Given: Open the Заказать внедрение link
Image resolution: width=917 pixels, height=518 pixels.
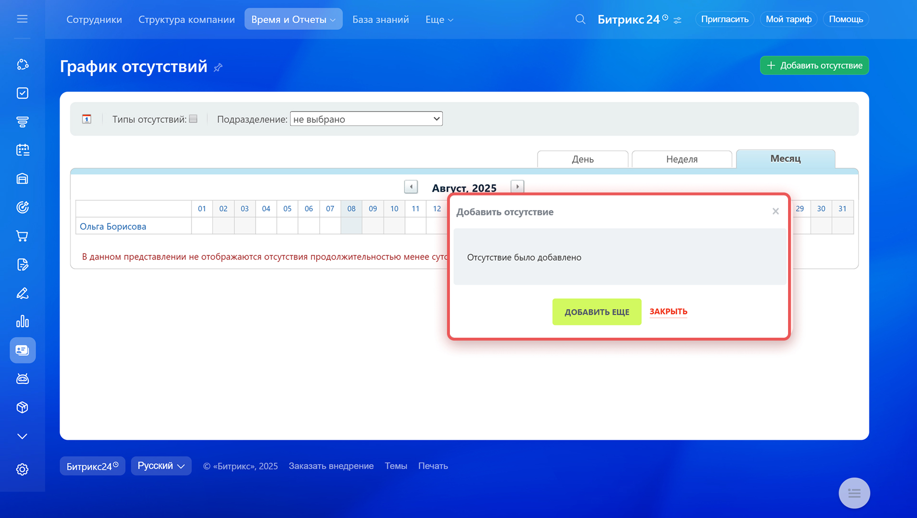Looking at the screenshot, I should click(x=331, y=466).
